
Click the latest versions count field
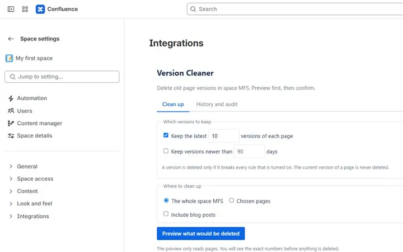223,136
